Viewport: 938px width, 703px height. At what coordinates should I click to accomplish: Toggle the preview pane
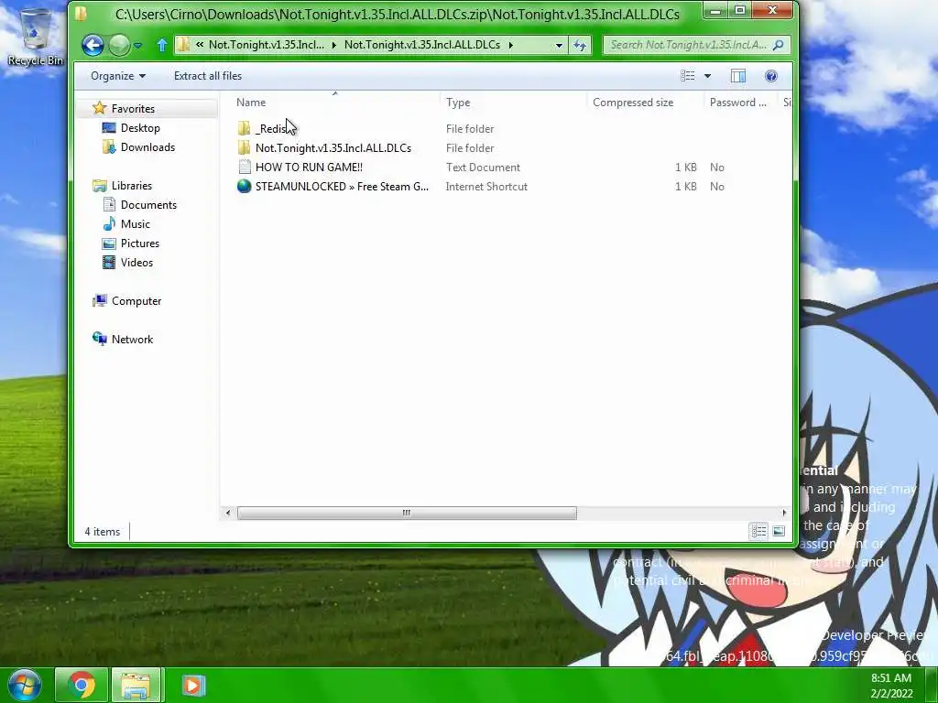coord(738,76)
